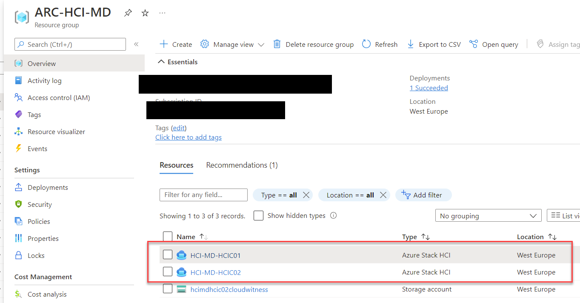Click the Open query icon
The image size is (580, 303).
tap(474, 44)
